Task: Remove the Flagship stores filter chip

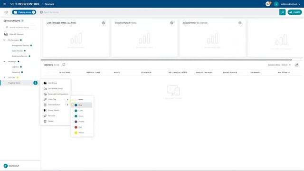Action: (x=34, y=12)
